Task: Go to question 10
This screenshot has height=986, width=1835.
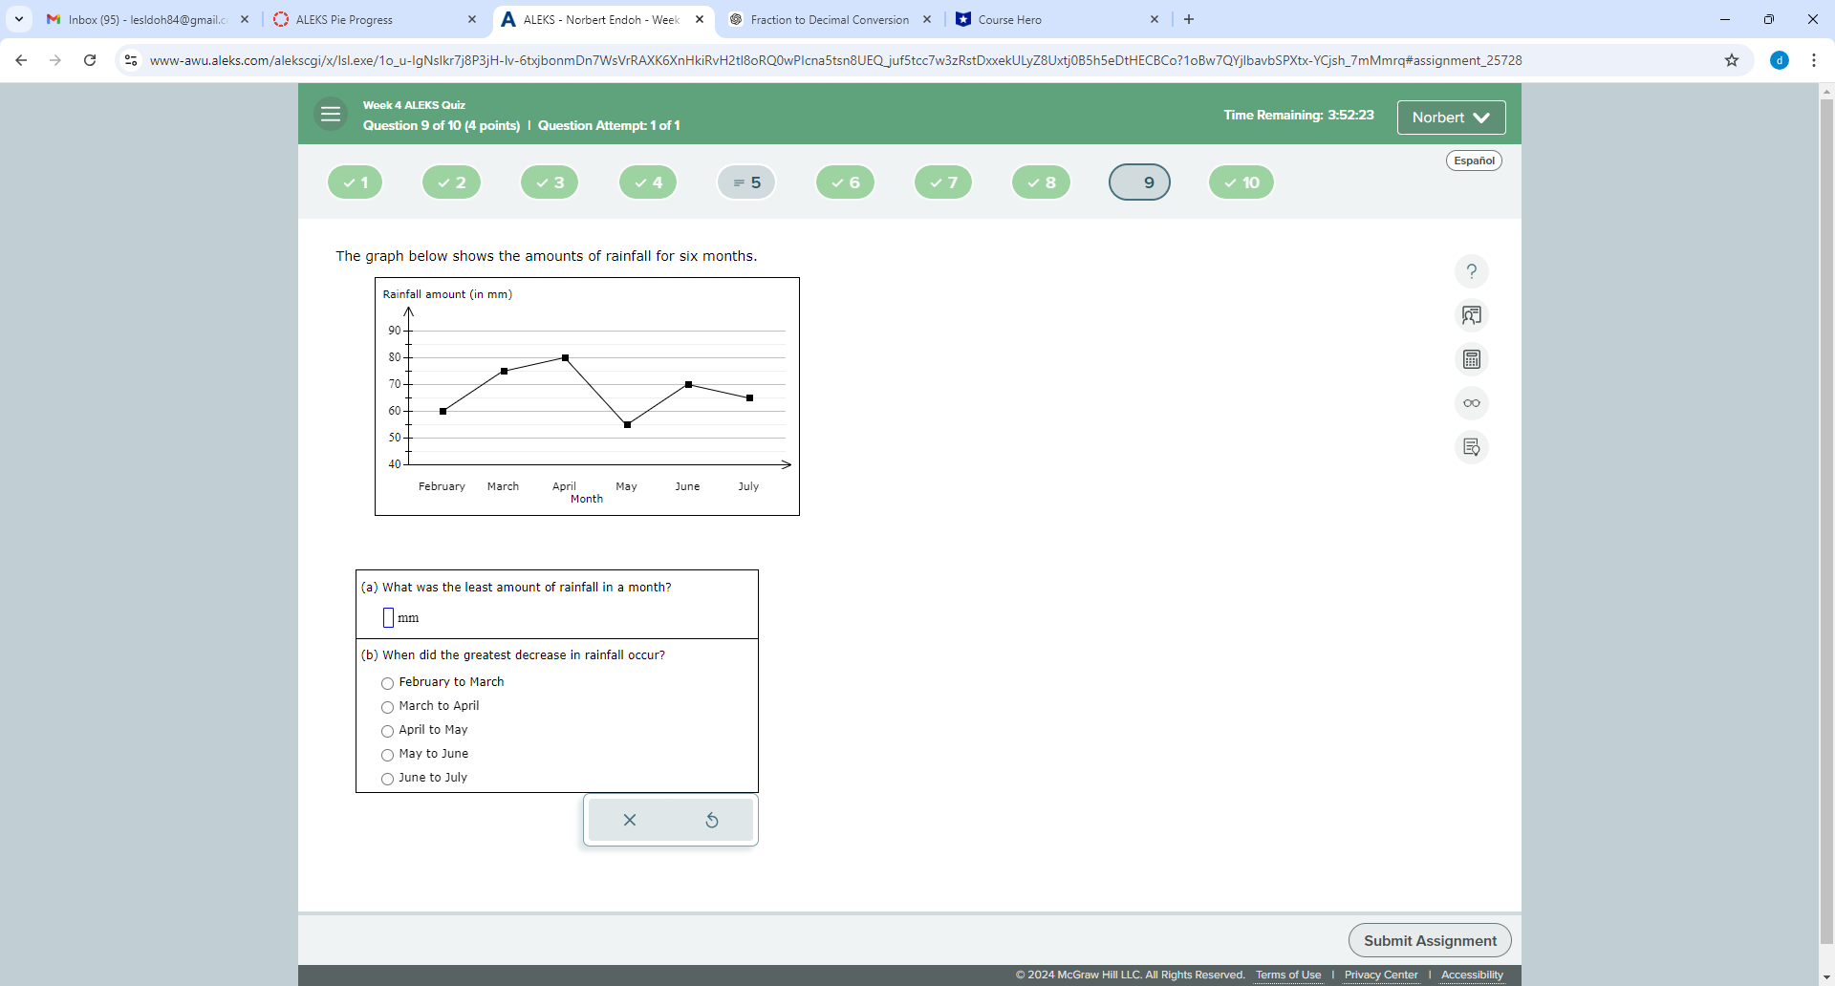Action: point(1241,182)
